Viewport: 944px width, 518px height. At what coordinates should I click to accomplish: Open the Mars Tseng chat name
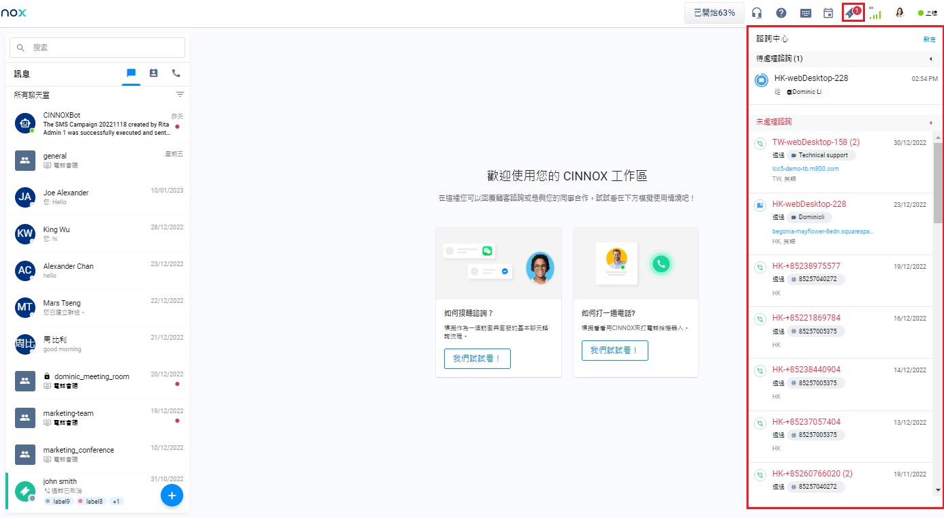coord(62,303)
